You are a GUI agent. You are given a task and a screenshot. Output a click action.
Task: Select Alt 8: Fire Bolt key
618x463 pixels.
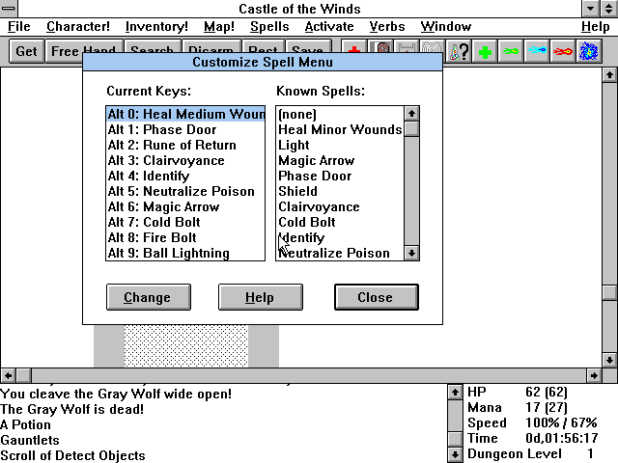tap(185, 238)
